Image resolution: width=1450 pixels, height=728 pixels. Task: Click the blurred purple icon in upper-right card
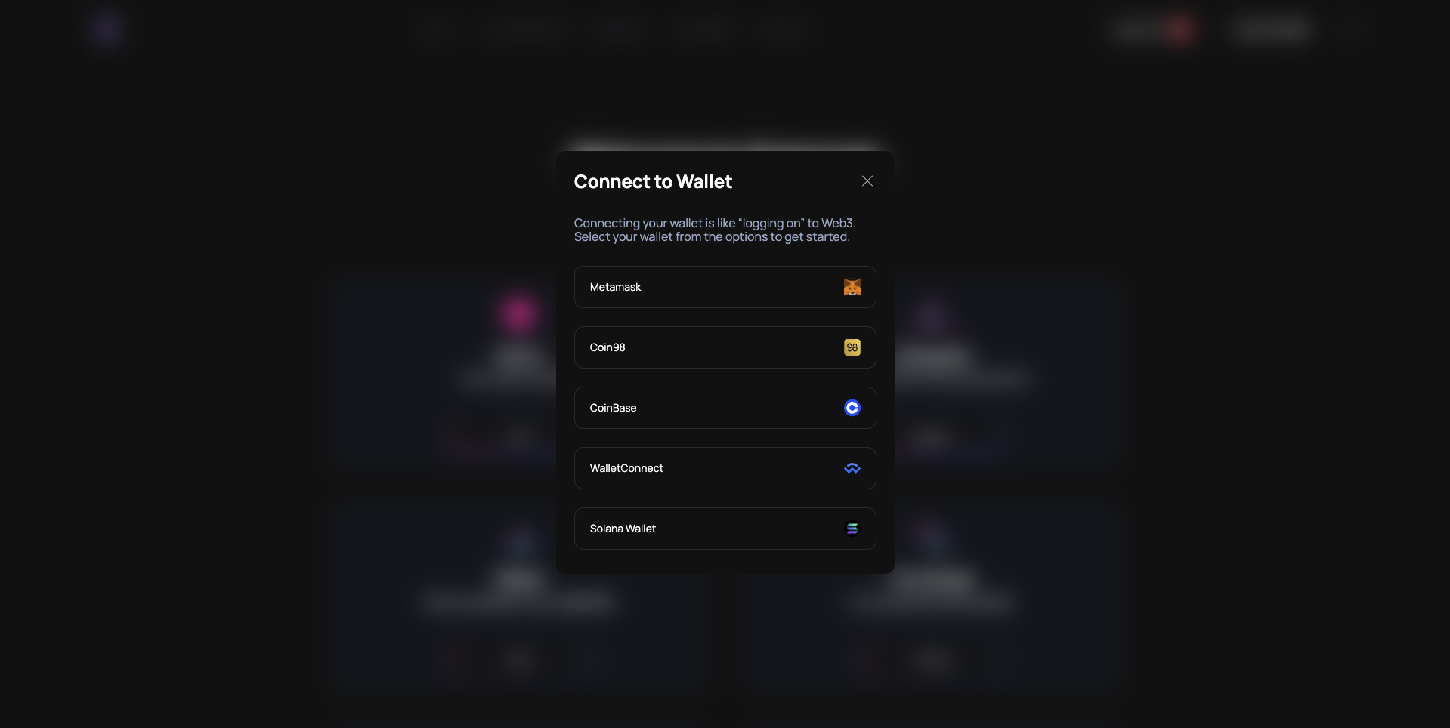point(932,314)
